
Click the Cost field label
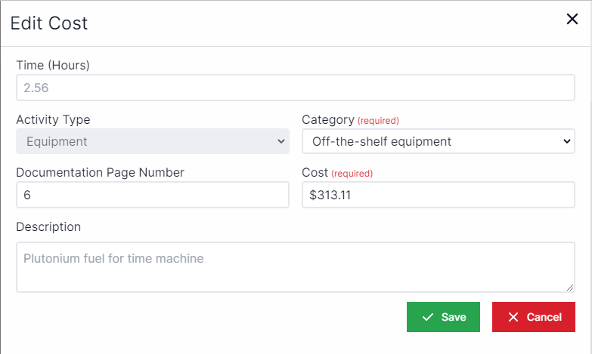tap(315, 173)
